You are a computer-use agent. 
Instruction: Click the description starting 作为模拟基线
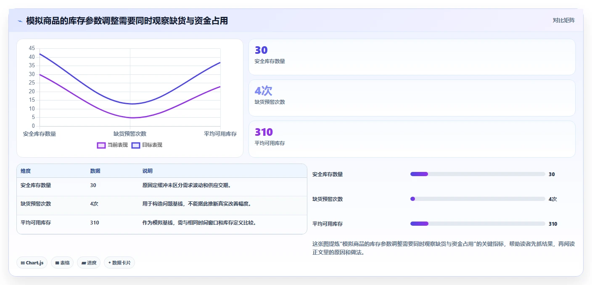pos(199,222)
